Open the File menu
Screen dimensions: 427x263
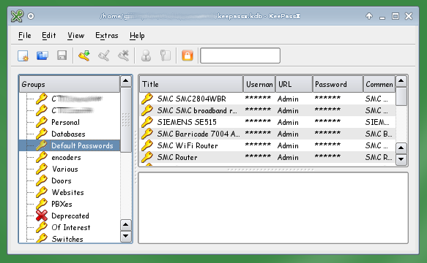click(x=24, y=36)
